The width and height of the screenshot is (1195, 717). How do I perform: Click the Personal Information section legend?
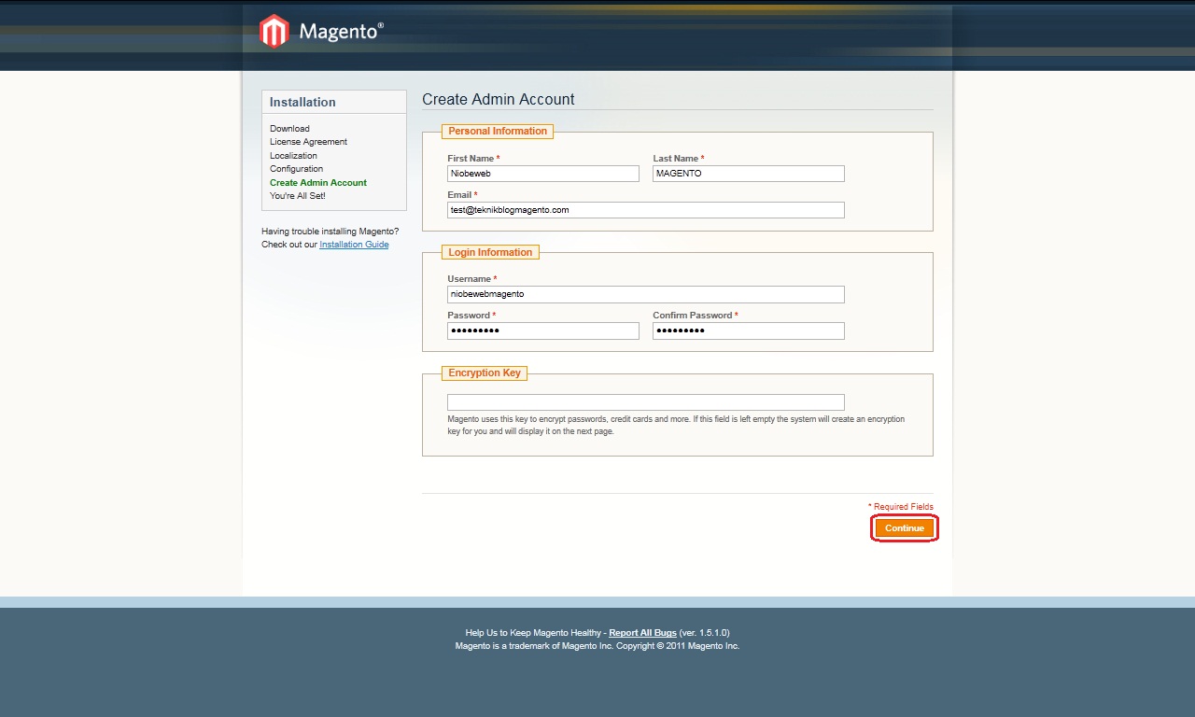(498, 132)
